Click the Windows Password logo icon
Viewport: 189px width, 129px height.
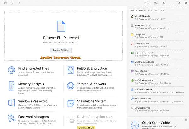[12, 103]
